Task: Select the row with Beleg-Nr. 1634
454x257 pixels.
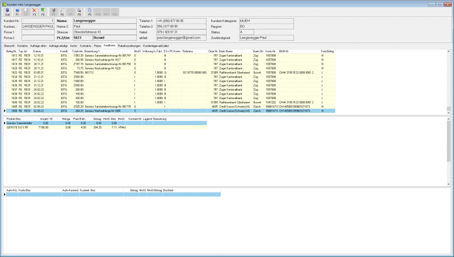Action: point(170,77)
